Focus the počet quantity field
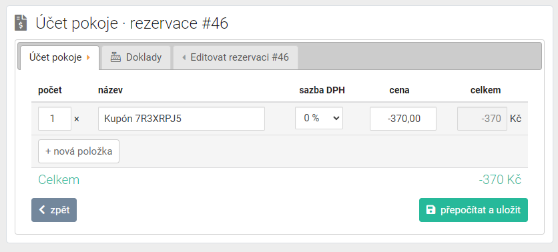The height and width of the screenshot is (252, 558). pos(55,119)
